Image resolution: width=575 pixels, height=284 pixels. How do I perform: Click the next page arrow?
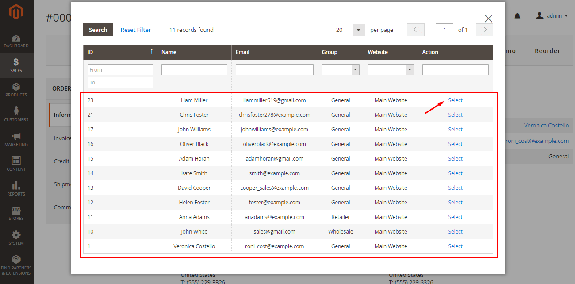(484, 30)
